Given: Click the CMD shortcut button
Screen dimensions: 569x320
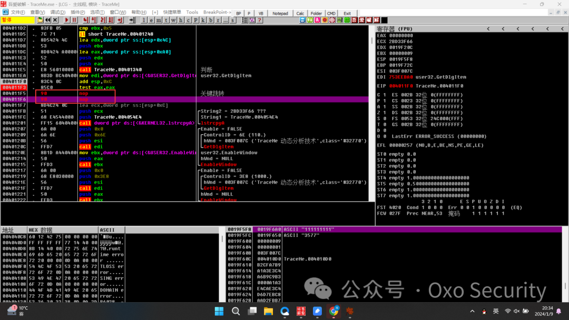Looking at the screenshot, I should (x=331, y=13).
